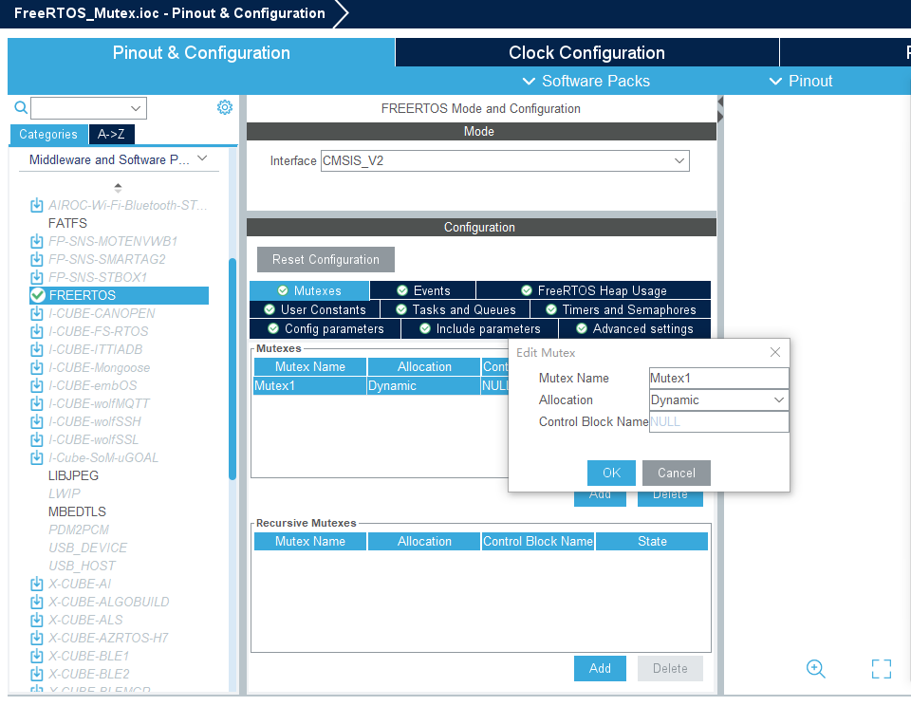Select the Mutexes tab

point(309,290)
